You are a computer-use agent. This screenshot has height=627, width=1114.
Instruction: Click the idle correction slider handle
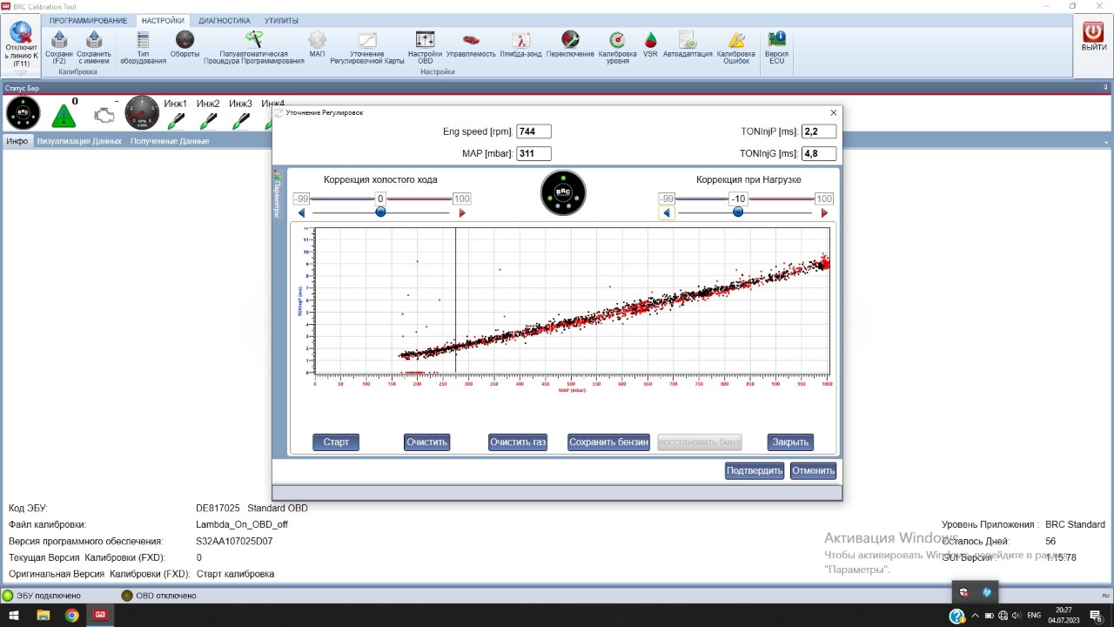point(380,212)
